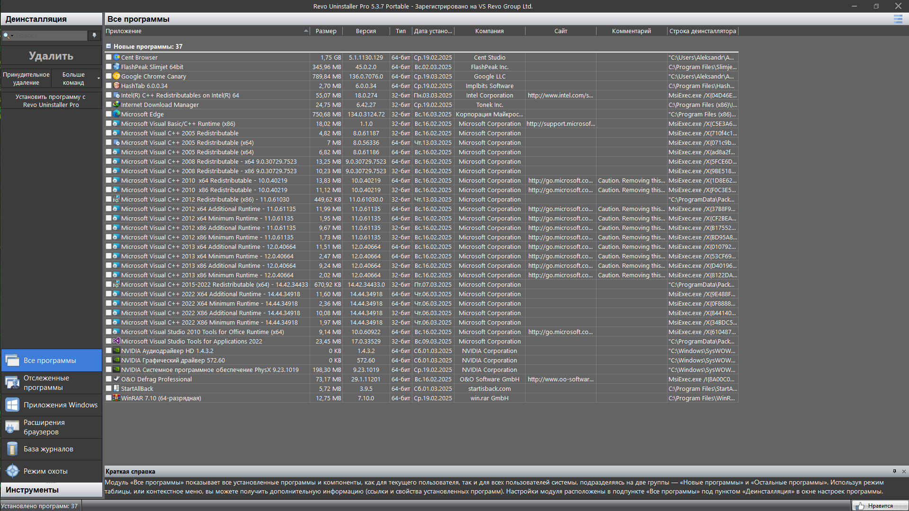Click the program search input field
909x511 pixels.
pyautogui.click(x=50, y=35)
